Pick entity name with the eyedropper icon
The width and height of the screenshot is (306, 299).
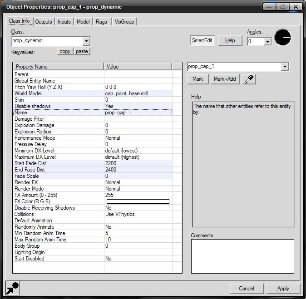pyautogui.click(x=249, y=79)
